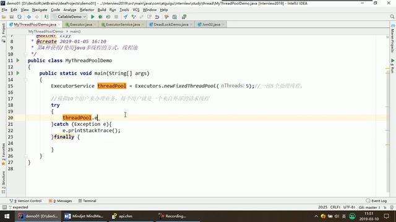The image size is (396, 222).
Task: Collapse the main method fold marker at line 14
Action: point(26,80)
